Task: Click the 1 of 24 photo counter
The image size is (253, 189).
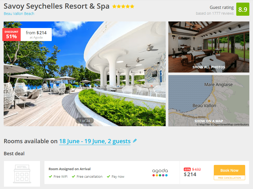Action: (85, 121)
